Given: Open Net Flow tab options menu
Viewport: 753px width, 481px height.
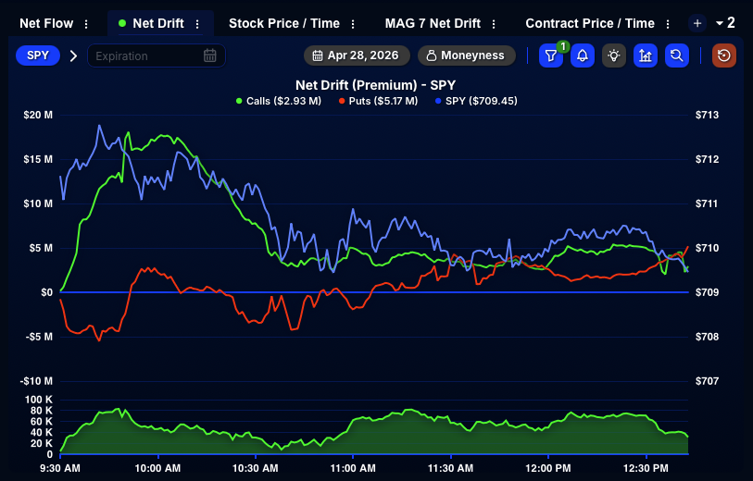Looking at the screenshot, I should [x=86, y=23].
